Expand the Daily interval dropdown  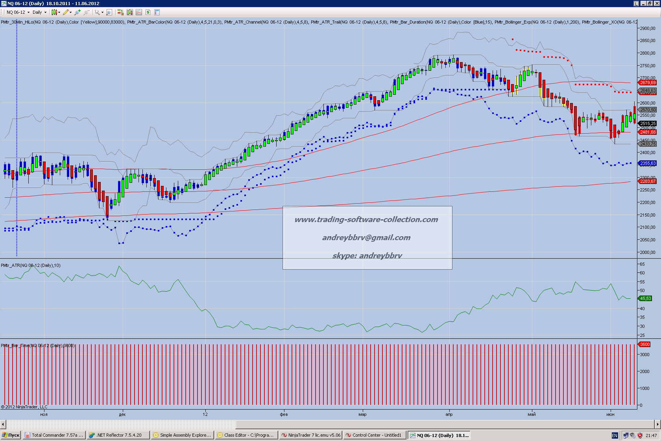click(45, 12)
